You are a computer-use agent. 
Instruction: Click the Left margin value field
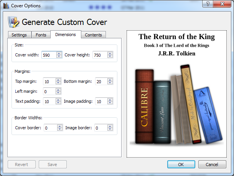point(49,91)
